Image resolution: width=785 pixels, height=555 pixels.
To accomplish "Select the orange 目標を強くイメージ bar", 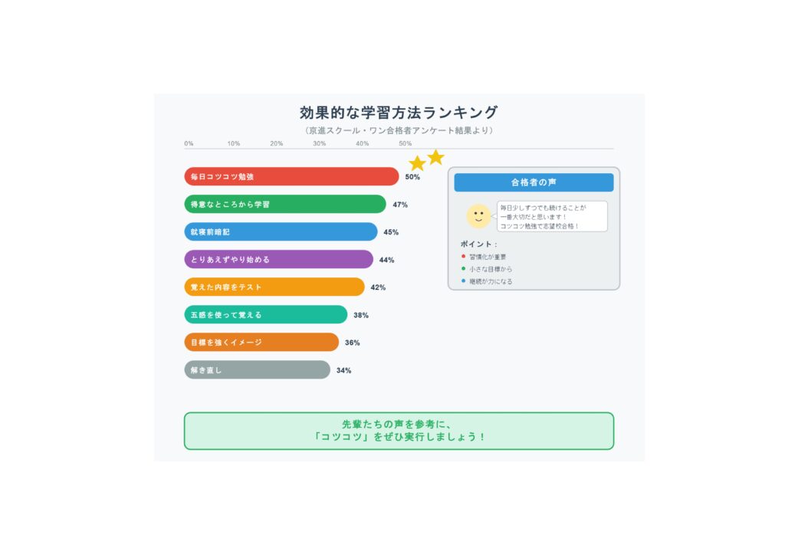I will pos(261,343).
